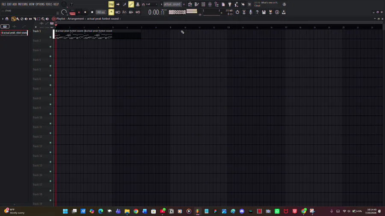The width and height of the screenshot is (385, 216).
Task: Toggle the multilink to controllers icon
Action: [x=138, y=4]
